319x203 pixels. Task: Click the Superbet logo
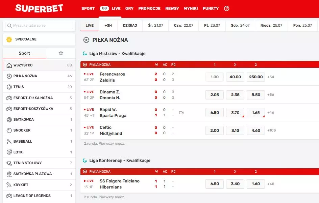(x=39, y=8)
